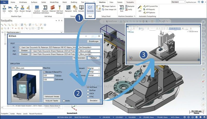This screenshot has height=119, width=207.
Task: Open Verify in Machine Simulation group
Action: pyautogui.click(x=129, y=9)
